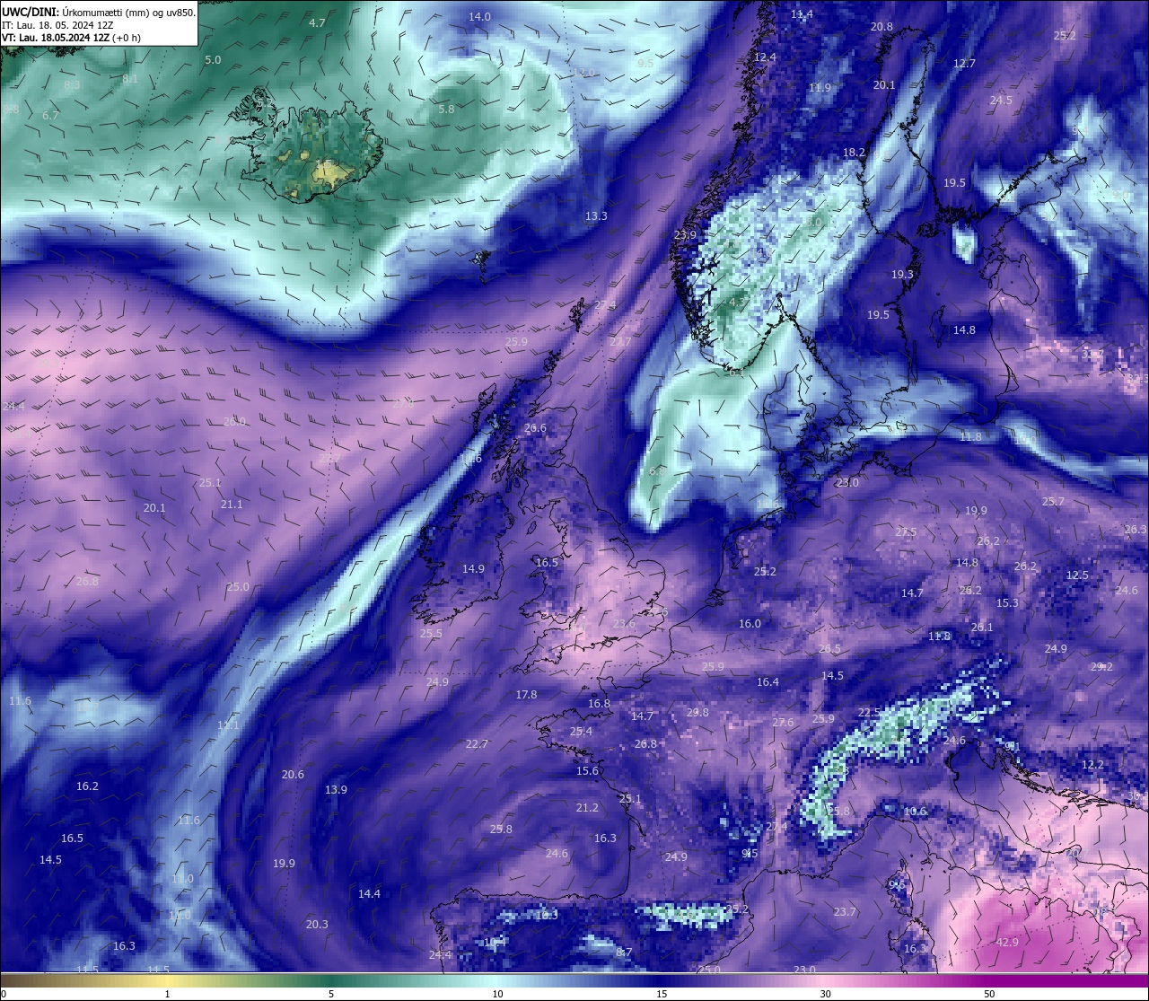Click the 18.2 value over Sweden
1149x1001 pixels.
coord(854,153)
